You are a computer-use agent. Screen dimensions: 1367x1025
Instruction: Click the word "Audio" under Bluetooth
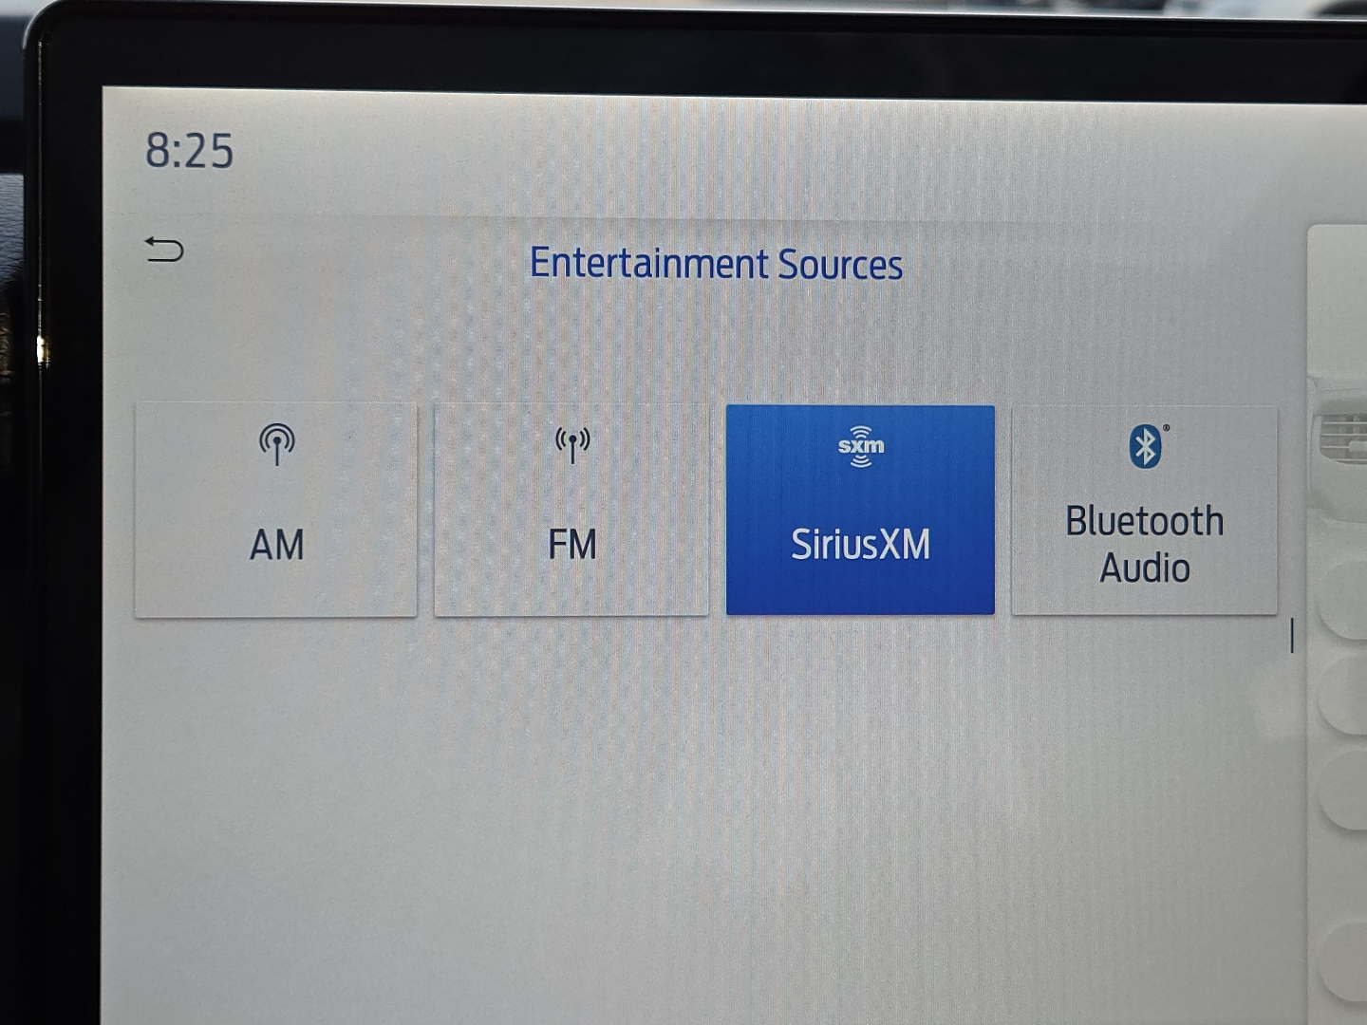click(x=1144, y=568)
